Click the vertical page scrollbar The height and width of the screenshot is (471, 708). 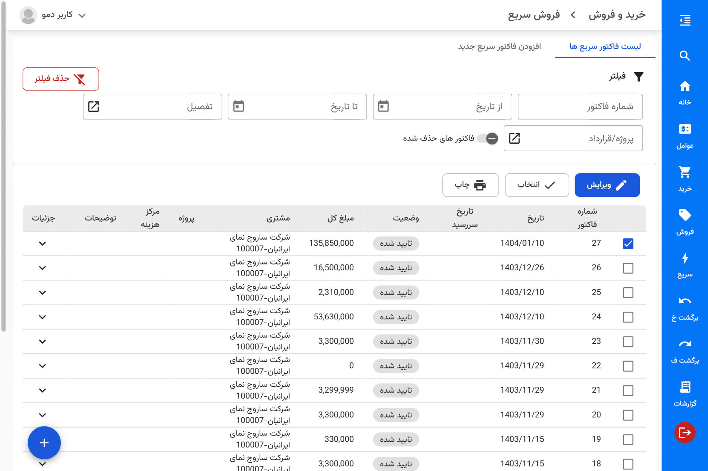[x=3, y=166]
